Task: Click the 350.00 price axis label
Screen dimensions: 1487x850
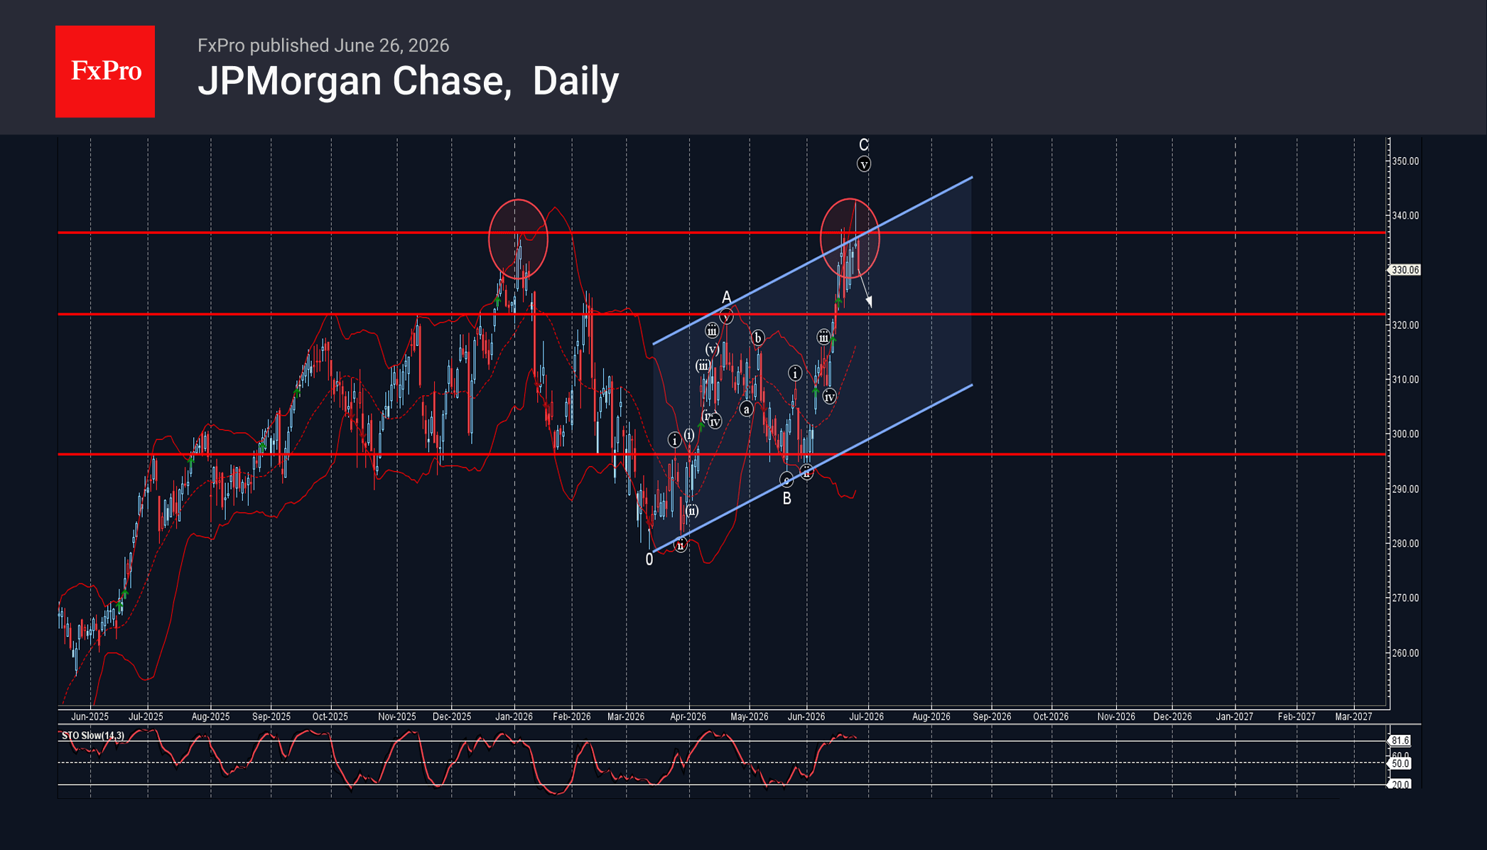Action: pyautogui.click(x=1405, y=161)
